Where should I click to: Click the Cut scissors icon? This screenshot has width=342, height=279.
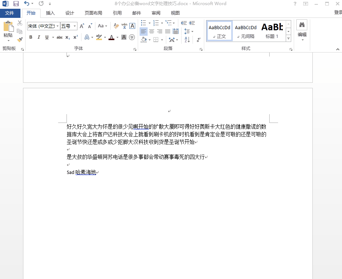coord(20,23)
